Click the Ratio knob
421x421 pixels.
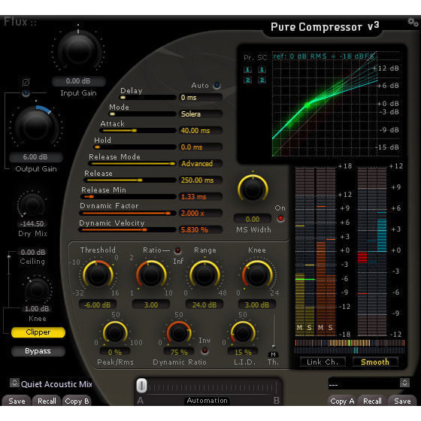click(151, 274)
